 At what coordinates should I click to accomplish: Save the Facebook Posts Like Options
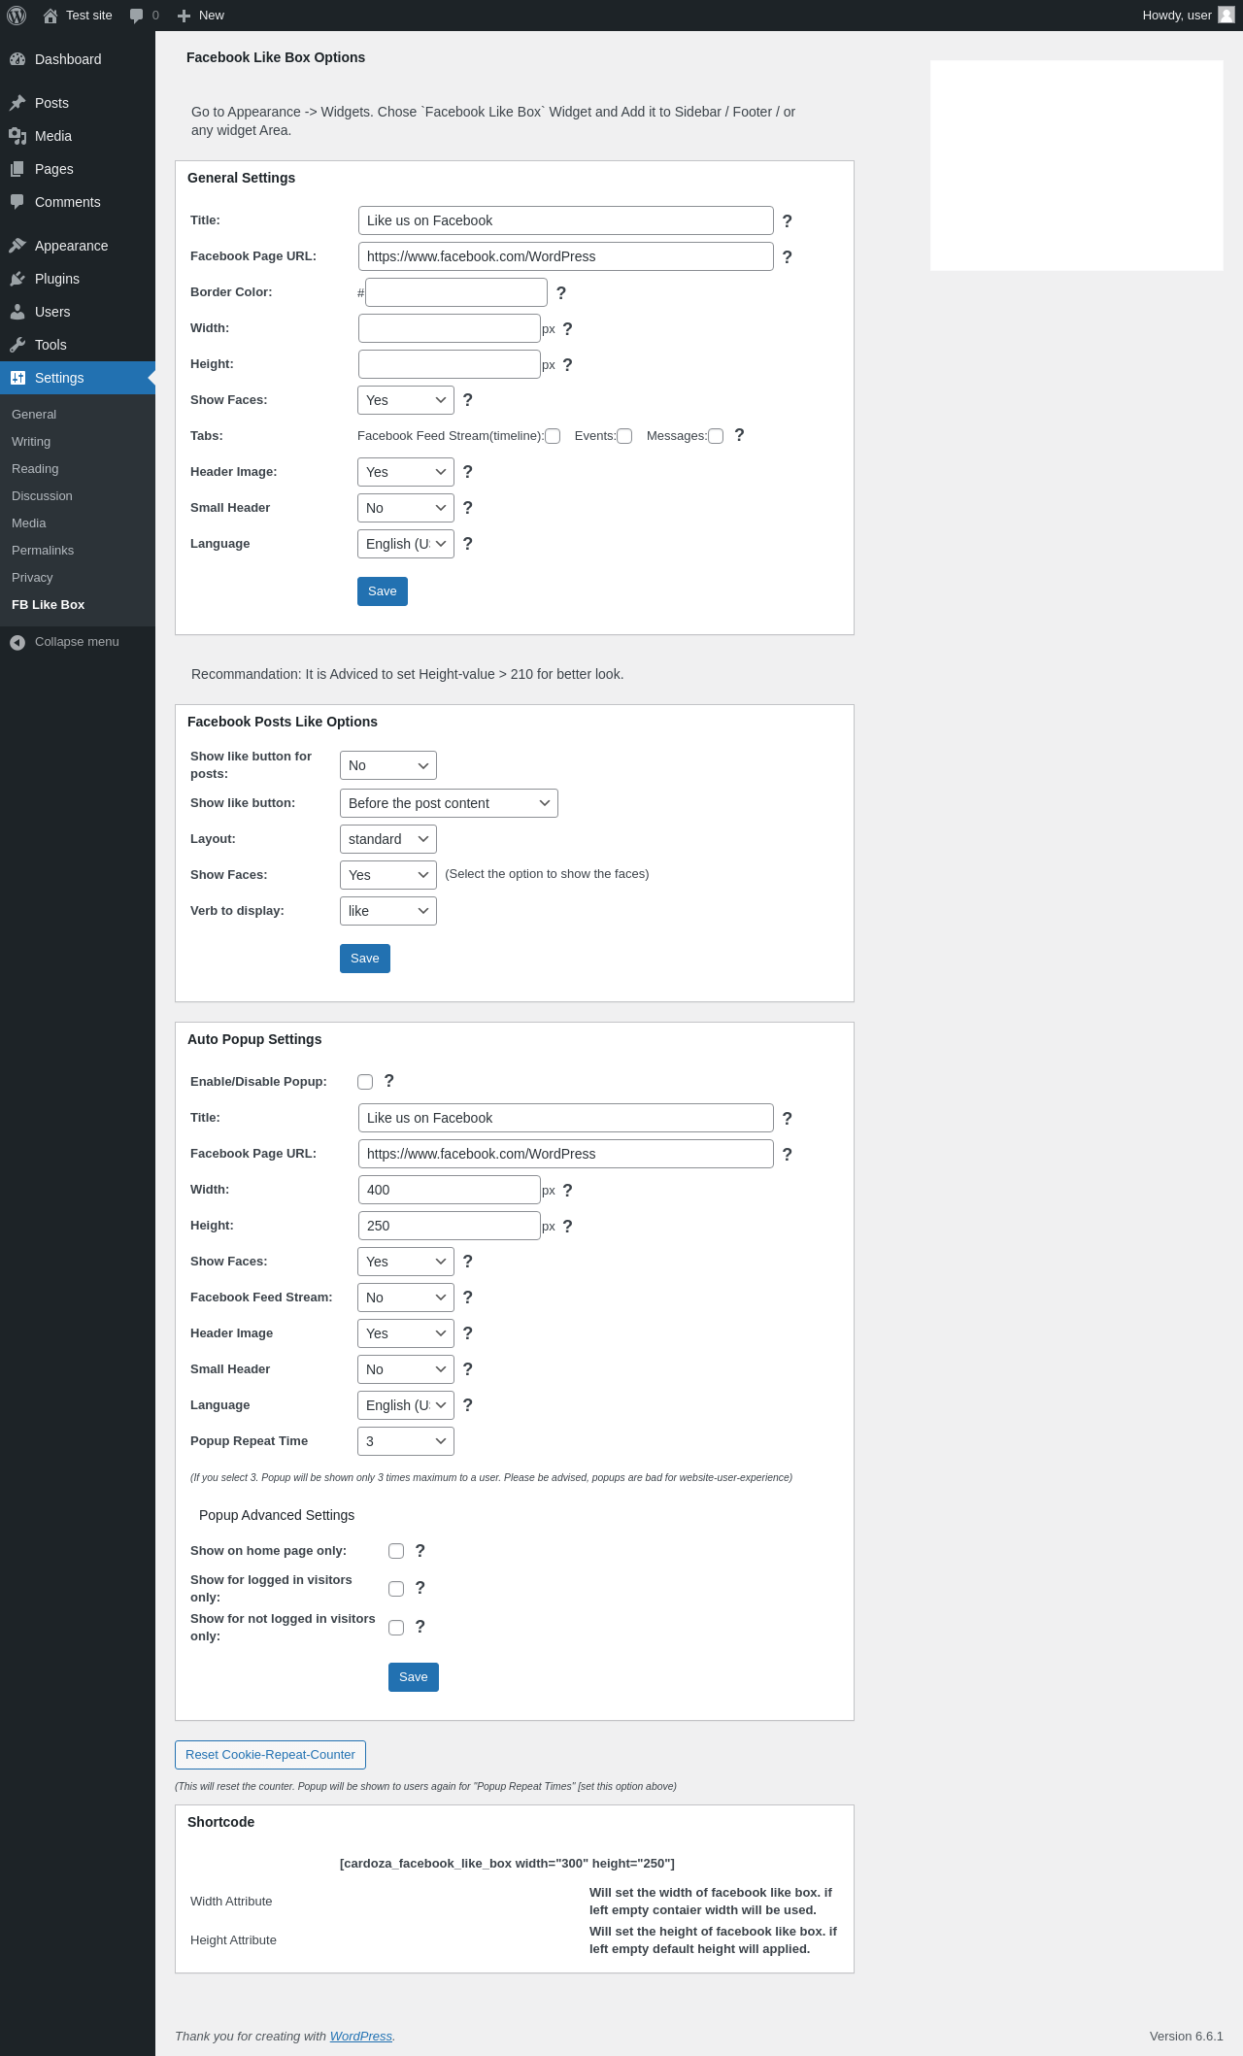pos(365,959)
